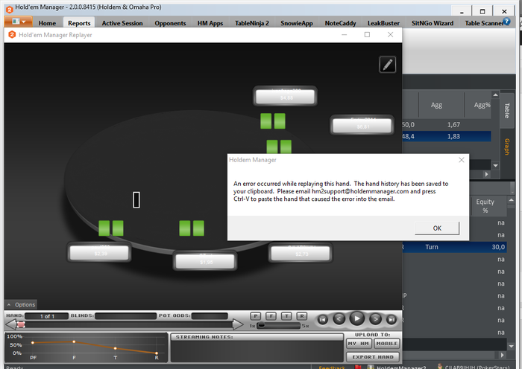Close the error dialog with its X

[x=462, y=160]
